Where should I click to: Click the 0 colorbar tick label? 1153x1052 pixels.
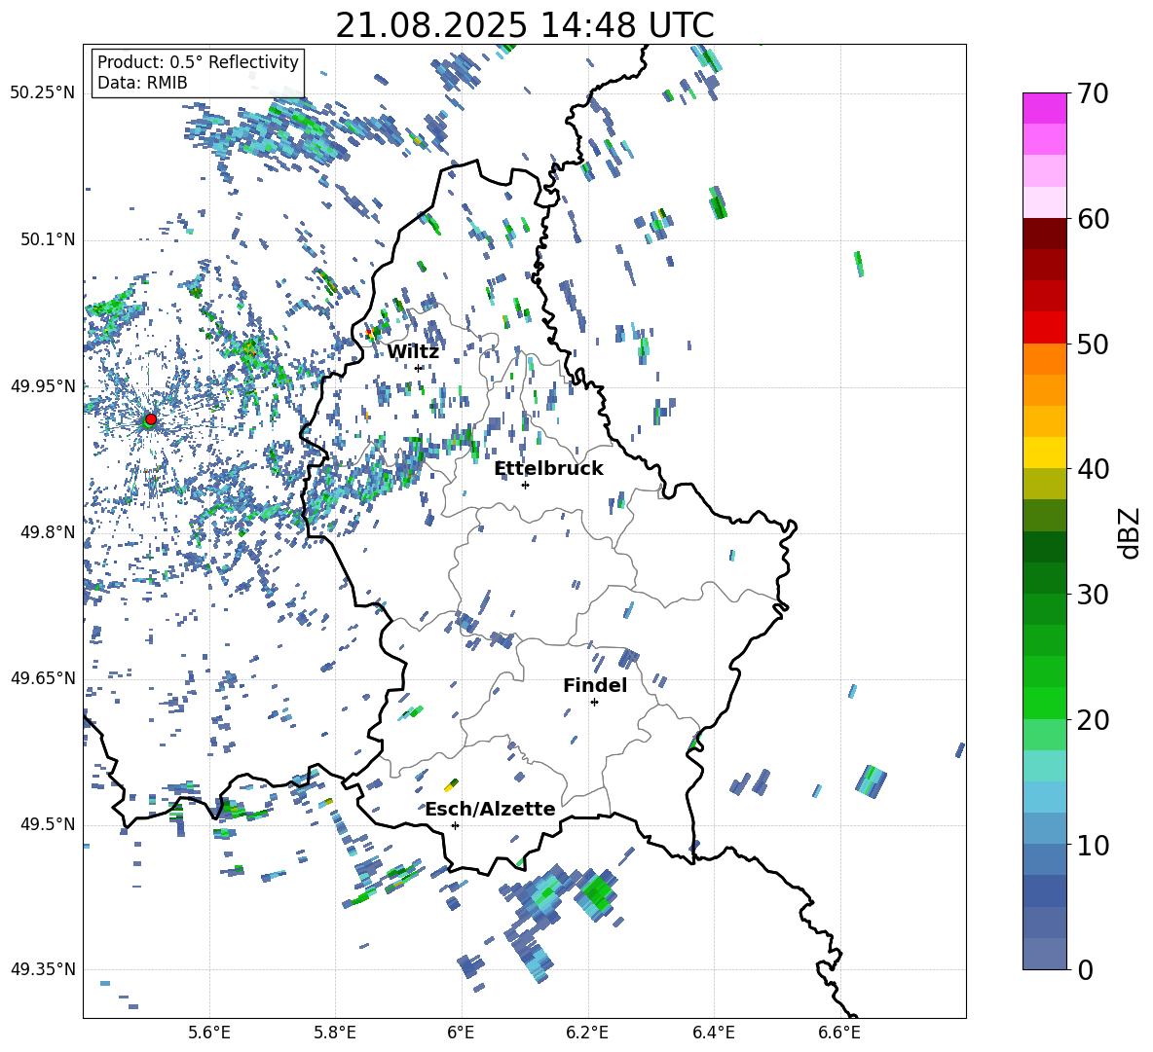pos(1085,969)
